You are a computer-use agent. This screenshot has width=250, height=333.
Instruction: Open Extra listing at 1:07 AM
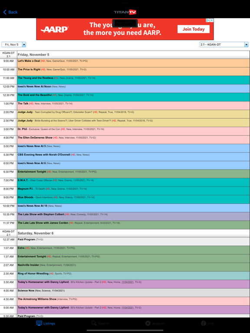click(133, 250)
